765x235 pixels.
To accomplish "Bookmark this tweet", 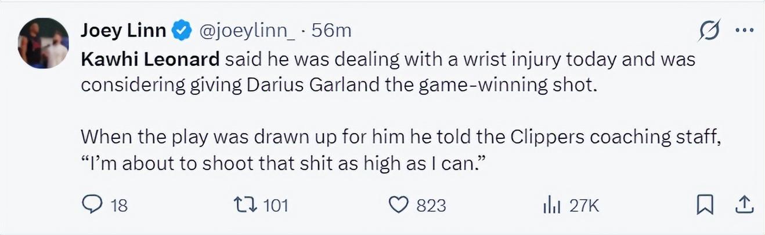I will 704,205.
